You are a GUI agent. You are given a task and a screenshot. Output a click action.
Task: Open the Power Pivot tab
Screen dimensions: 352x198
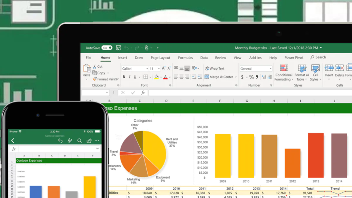pos(294,58)
